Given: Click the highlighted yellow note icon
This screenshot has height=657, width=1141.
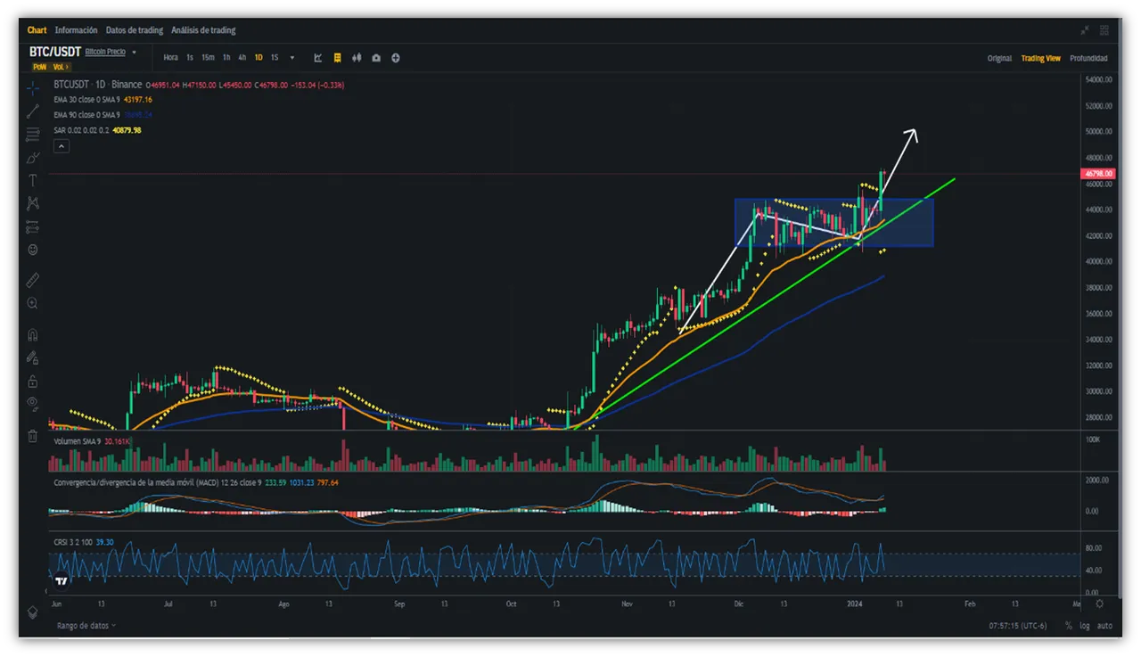Looking at the screenshot, I should pos(338,58).
